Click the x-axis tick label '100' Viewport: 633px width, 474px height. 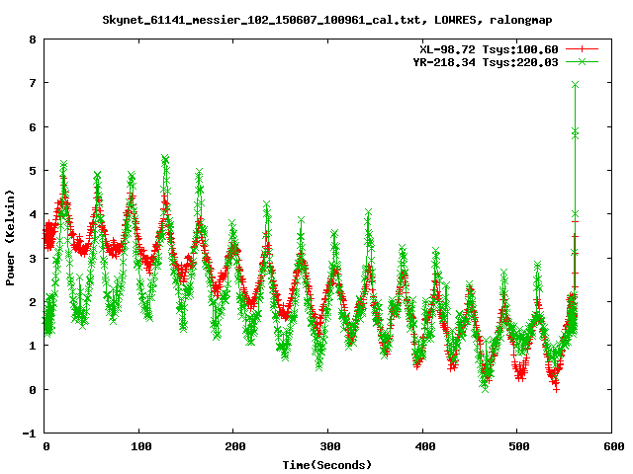[x=140, y=446]
